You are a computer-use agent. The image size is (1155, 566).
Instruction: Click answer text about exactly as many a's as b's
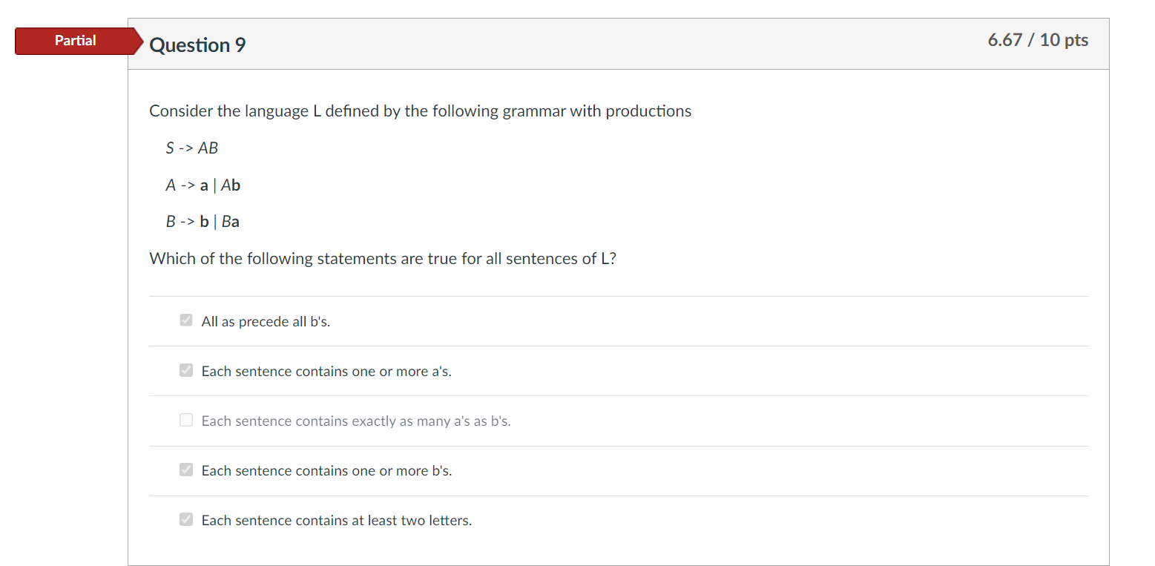356,421
